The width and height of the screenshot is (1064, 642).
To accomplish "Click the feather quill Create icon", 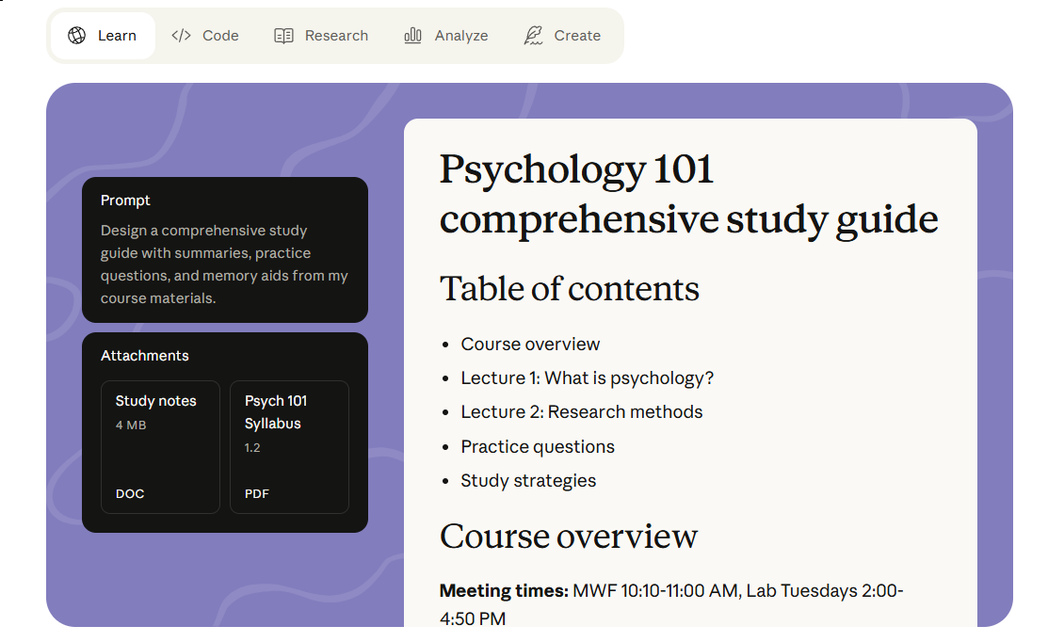I will coord(533,36).
